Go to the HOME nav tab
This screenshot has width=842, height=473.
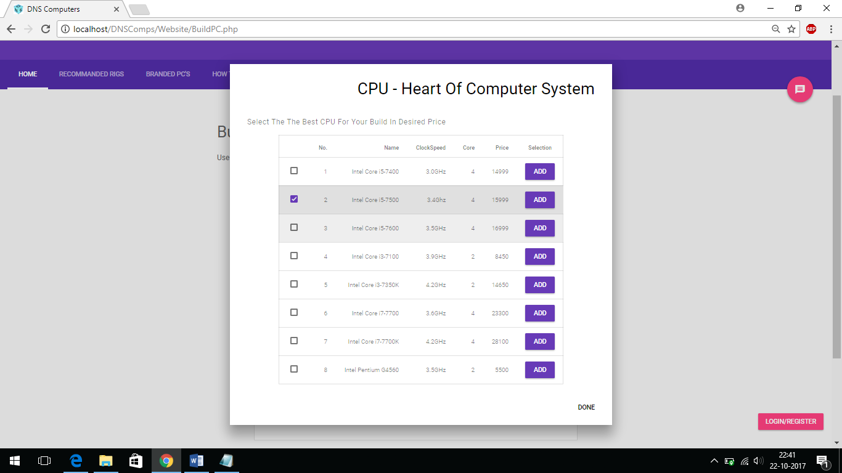(28, 74)
